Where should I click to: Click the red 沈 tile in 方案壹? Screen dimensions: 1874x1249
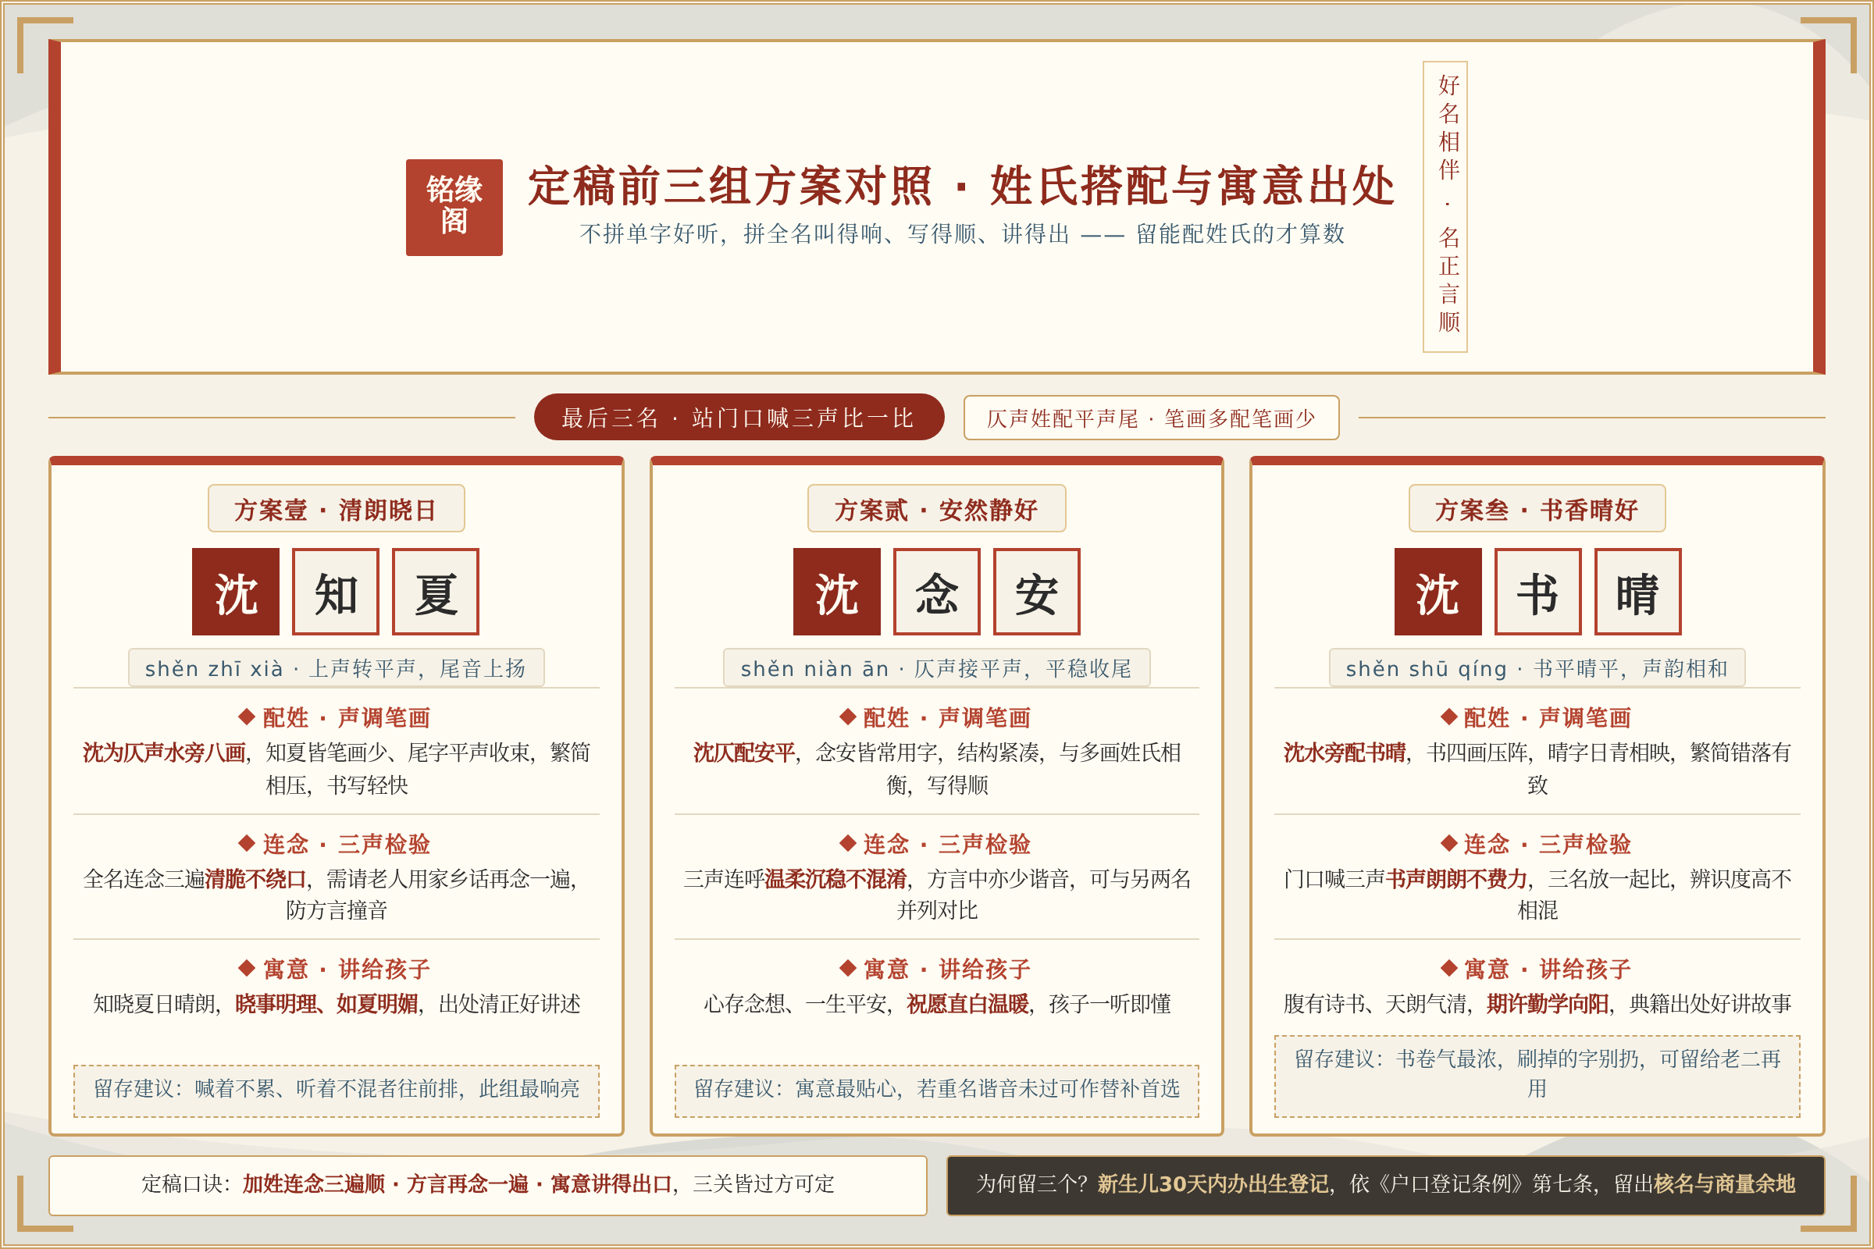click(x=236, y=591)
